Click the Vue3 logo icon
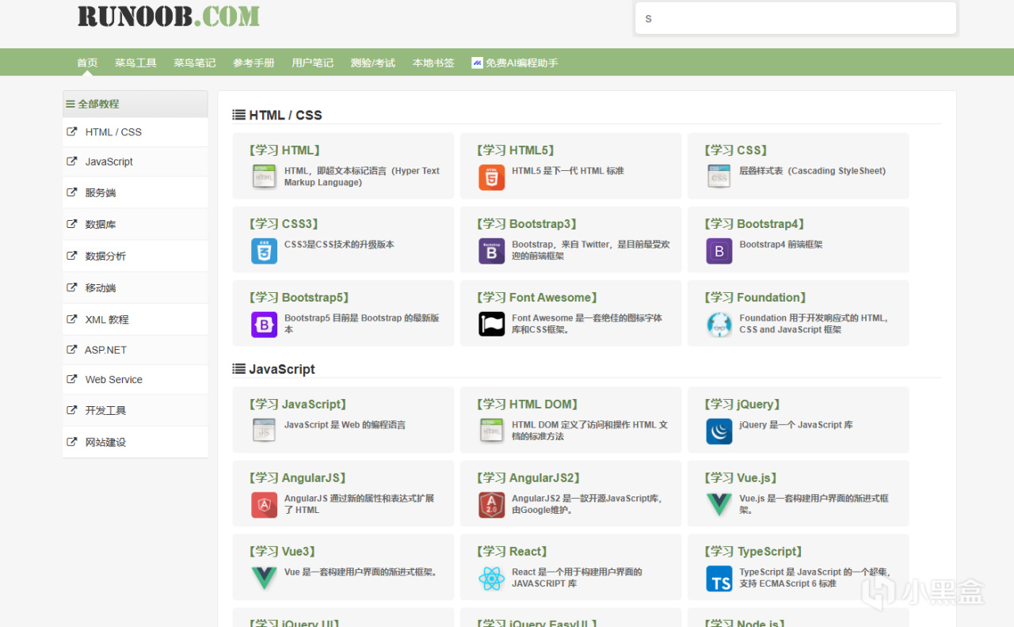The width and height of the screenshot is (1014, 627). click(264, 578)
